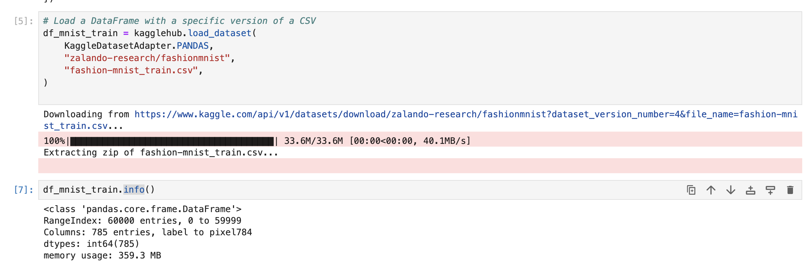Click the "Extracting zip" output line
The height and width of the screenshot is (268, 807).
(161, 152)
